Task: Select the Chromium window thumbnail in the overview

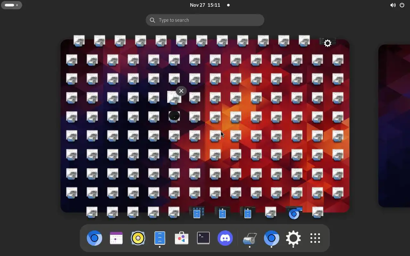Action: 294,213
